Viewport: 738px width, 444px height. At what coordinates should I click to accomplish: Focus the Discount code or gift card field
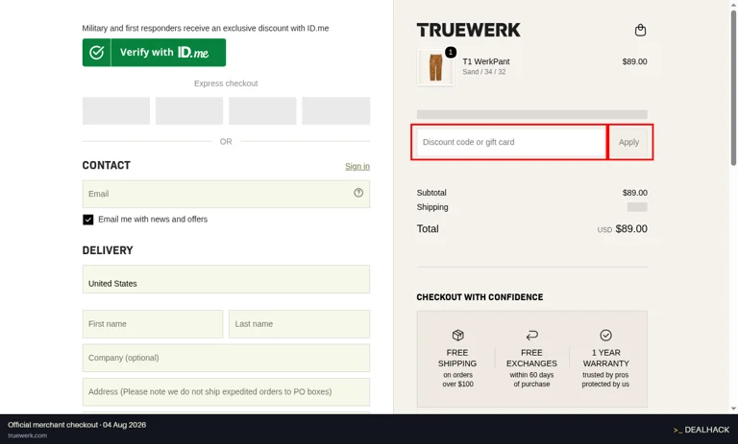pyautogui.click(x=510, y=142)
